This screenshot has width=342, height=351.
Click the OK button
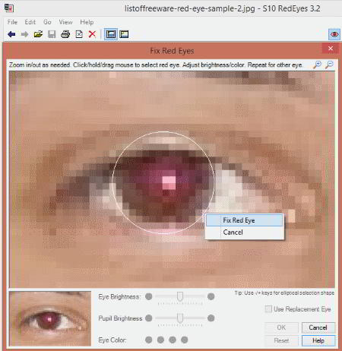tap(281, 327)
